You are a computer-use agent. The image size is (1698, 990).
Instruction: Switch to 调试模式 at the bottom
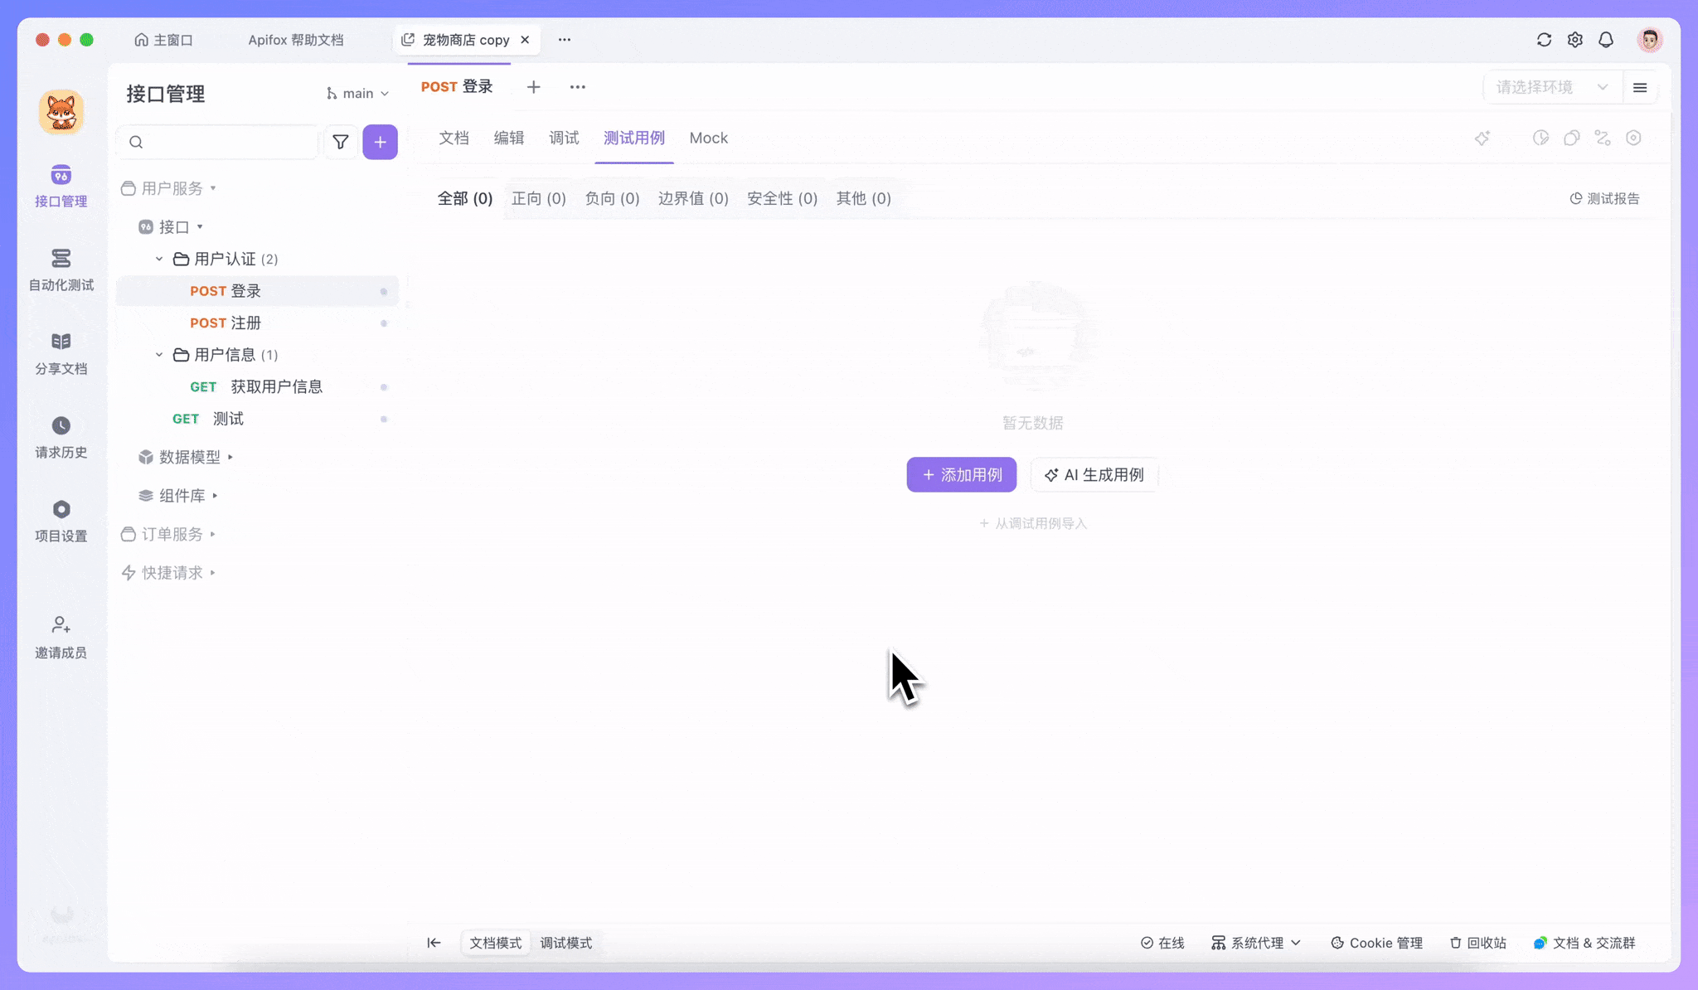(565, 943)
